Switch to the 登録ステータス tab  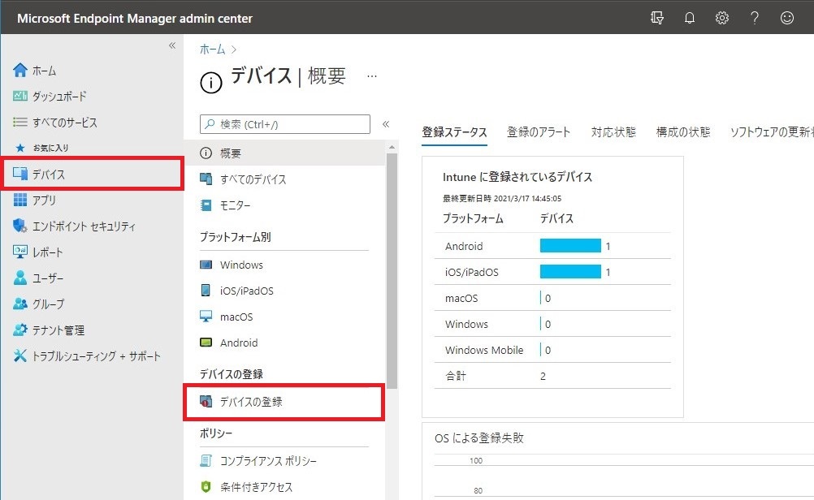pyautogui.click(x=454, y=132)
